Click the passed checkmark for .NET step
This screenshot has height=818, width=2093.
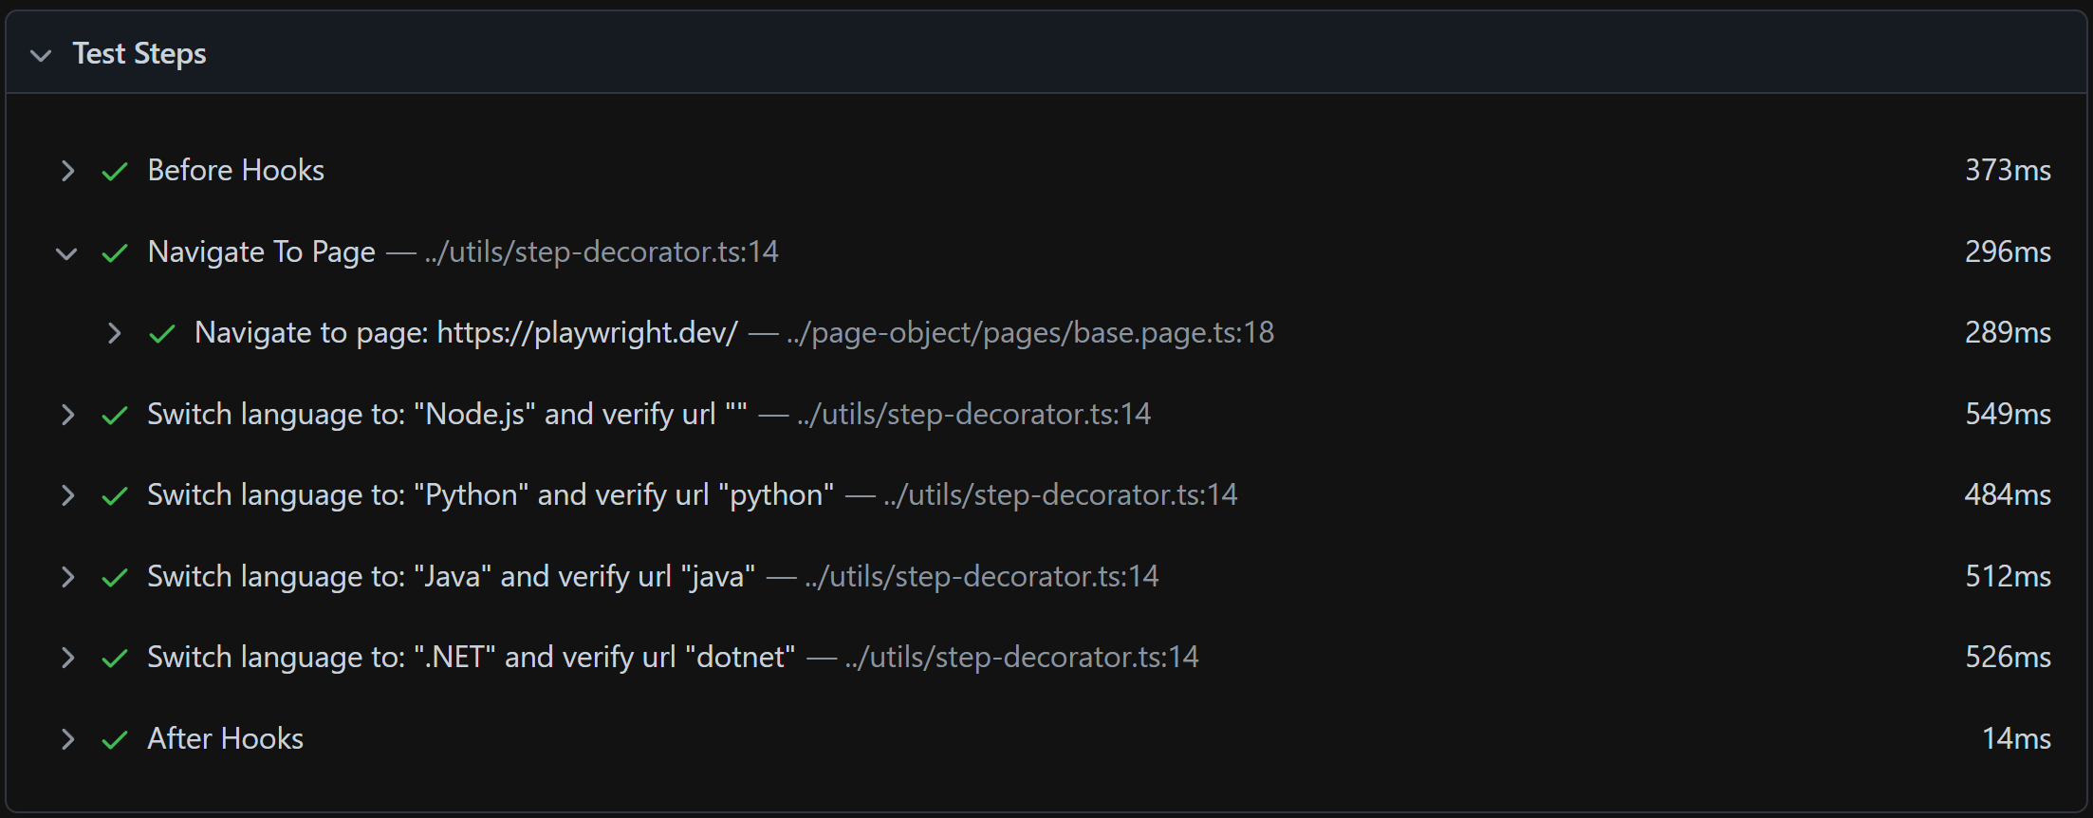[x=115, y=659]
